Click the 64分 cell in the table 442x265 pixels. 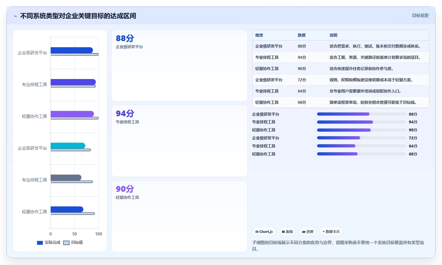click(x=302, y=91)
